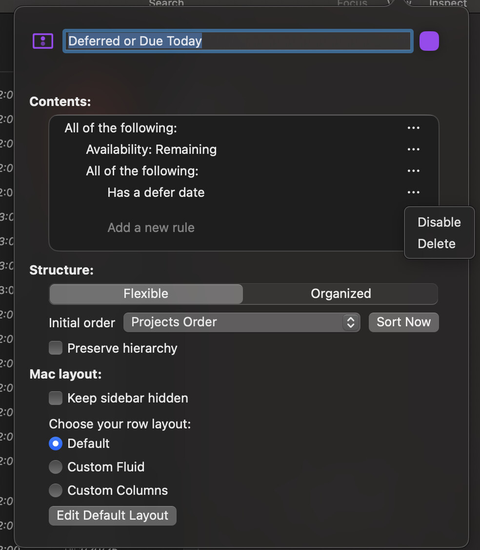Screen dimensions: 480x550
Task: Click the perspective glyph icon button
Action: pos(42,41)
